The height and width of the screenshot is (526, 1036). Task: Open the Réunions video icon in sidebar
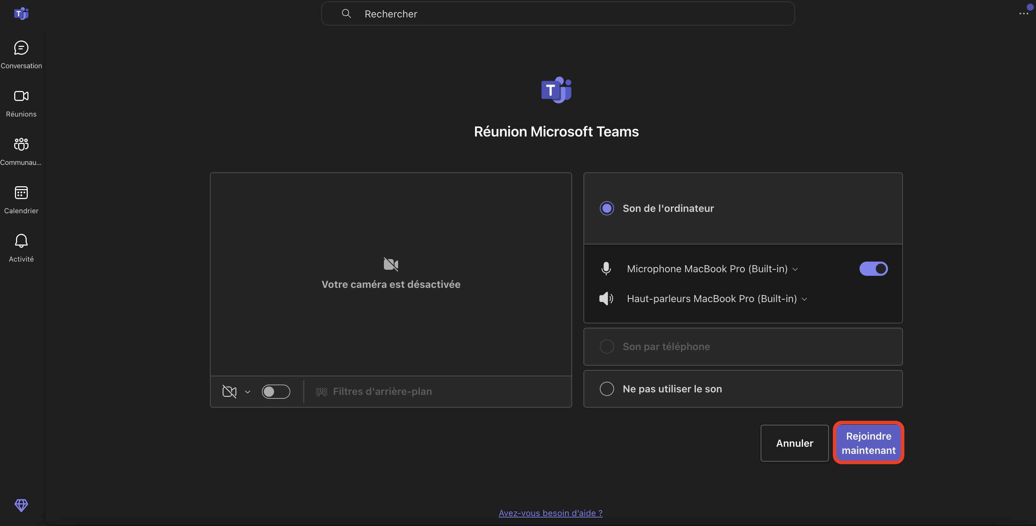point(21,96)
